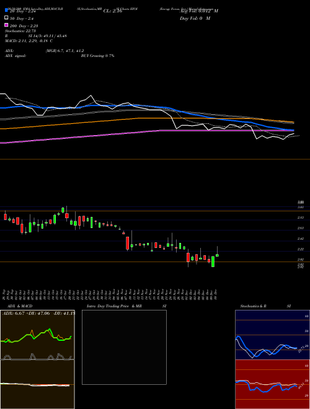The width and height of the screenshot is (310, 409).
Task: Select the '200 Day - 2.28' legend text
Action: coord(24,26)
